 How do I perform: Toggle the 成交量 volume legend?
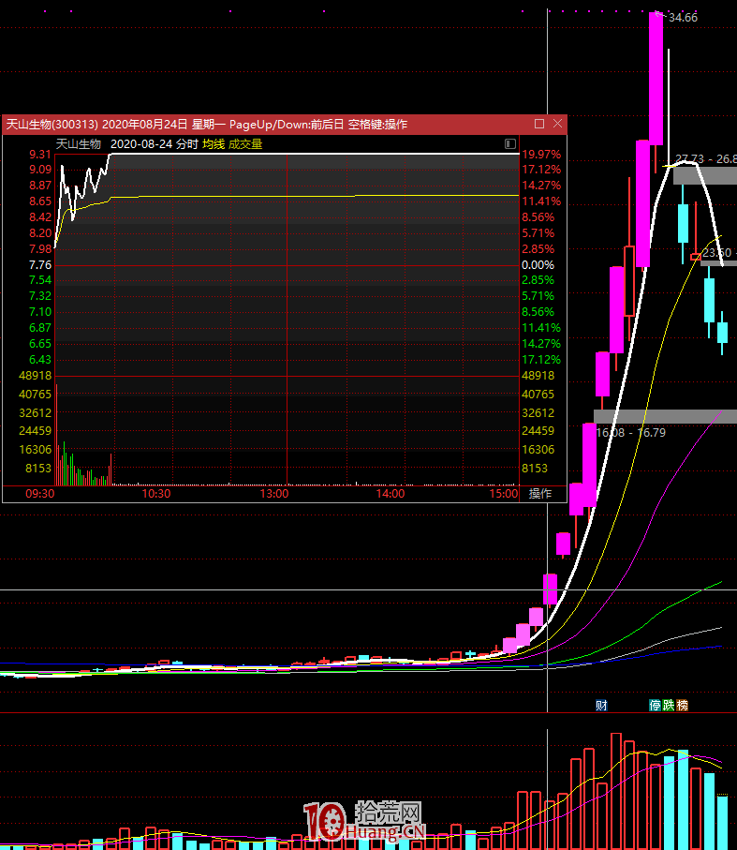[245, 144]
